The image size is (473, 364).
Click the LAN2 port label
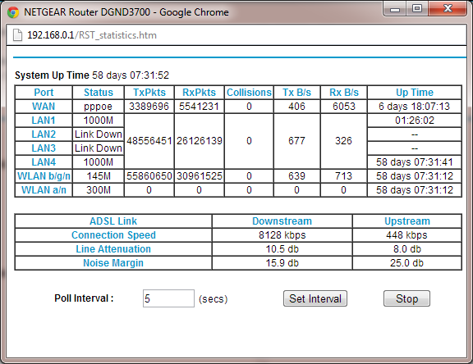[x=44, y=134]
